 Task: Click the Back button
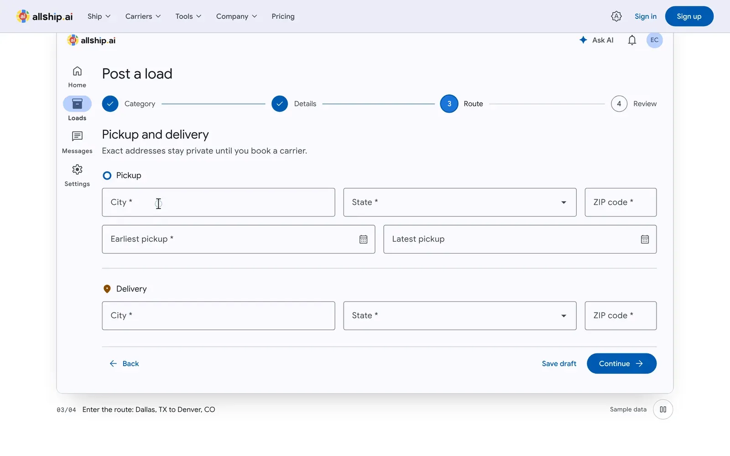pos(124,363)
